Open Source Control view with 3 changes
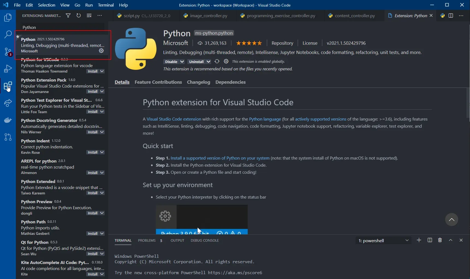 tap(8, 52)
